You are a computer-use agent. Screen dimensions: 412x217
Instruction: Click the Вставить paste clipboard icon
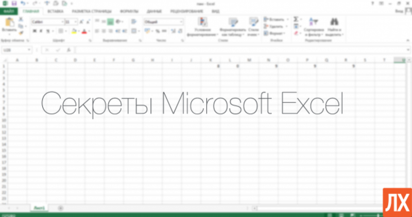pyautogui.click(x=9, y=23)
